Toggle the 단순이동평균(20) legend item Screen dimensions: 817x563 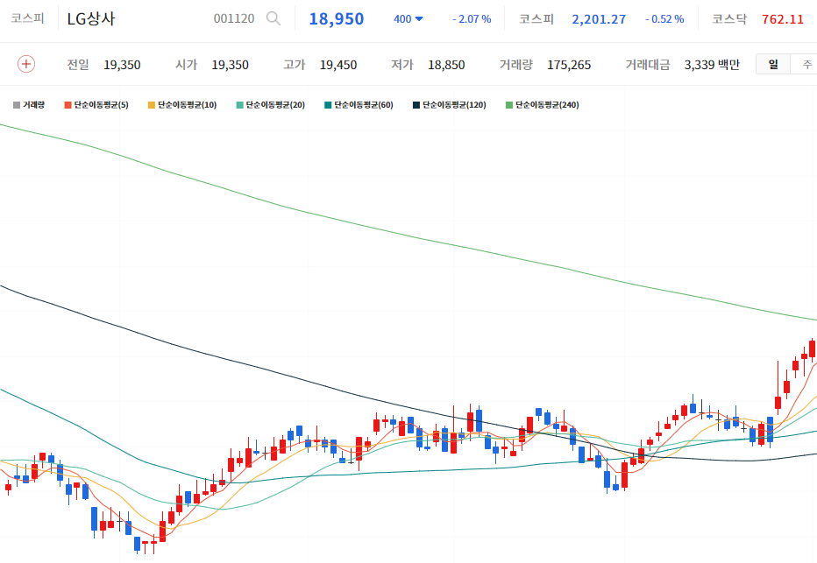270,104
